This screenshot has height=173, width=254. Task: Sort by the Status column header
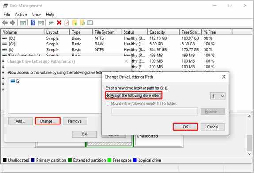[134, 32]
